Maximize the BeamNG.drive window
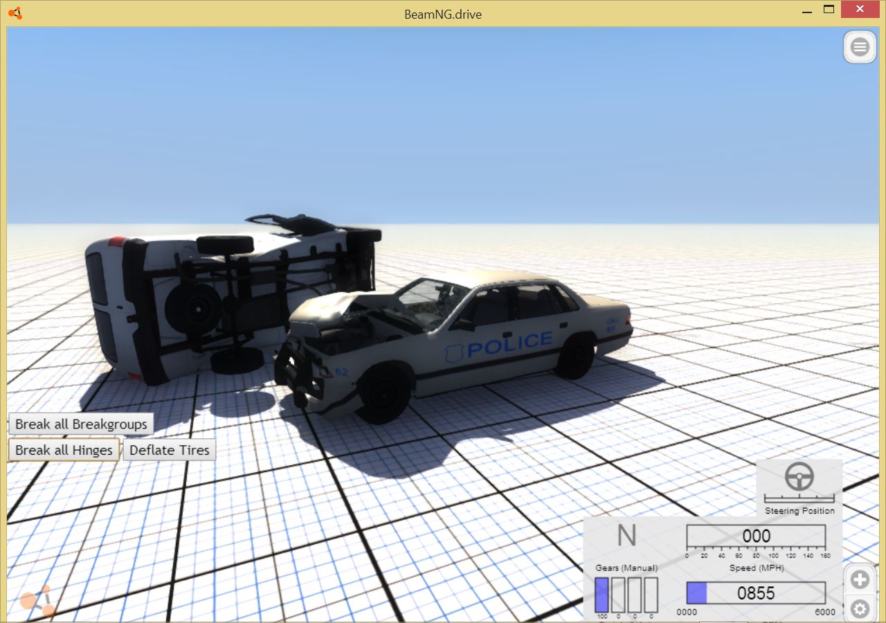This screenshot has height=623, width=886. pyautogui.click(x=829, y=10)
